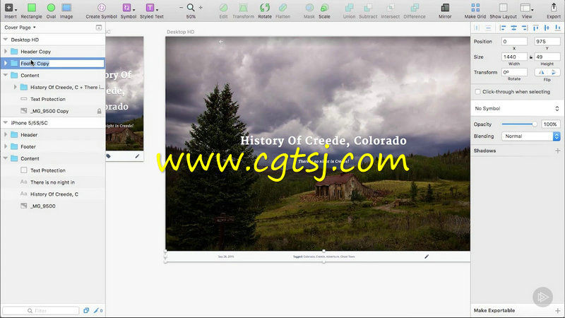Align selection to right edges
Viewport: 565px width, 318px height.
click(525, 28)
